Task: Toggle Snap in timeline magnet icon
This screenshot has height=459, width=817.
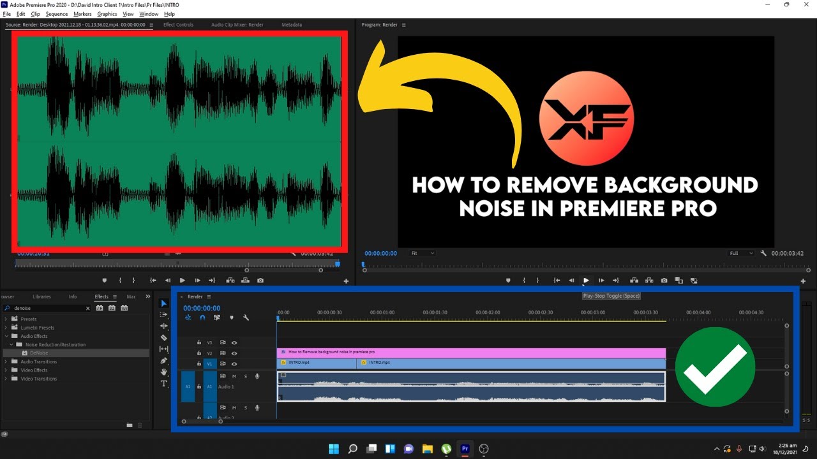Action: point(202,317)
